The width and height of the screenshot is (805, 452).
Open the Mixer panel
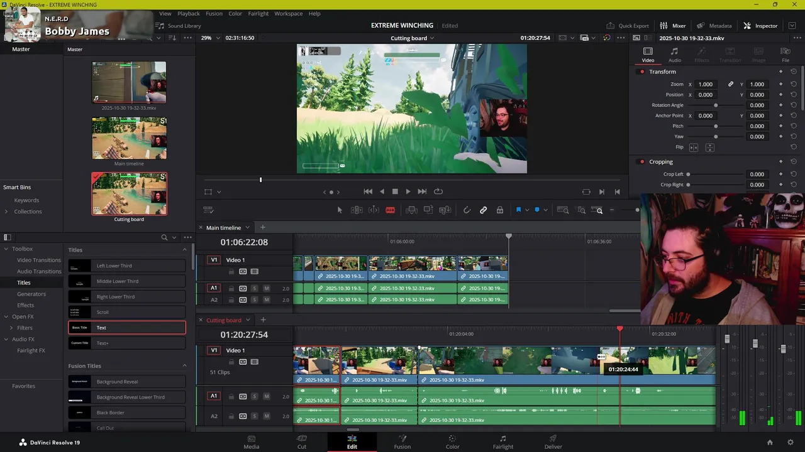pos(673,26)
